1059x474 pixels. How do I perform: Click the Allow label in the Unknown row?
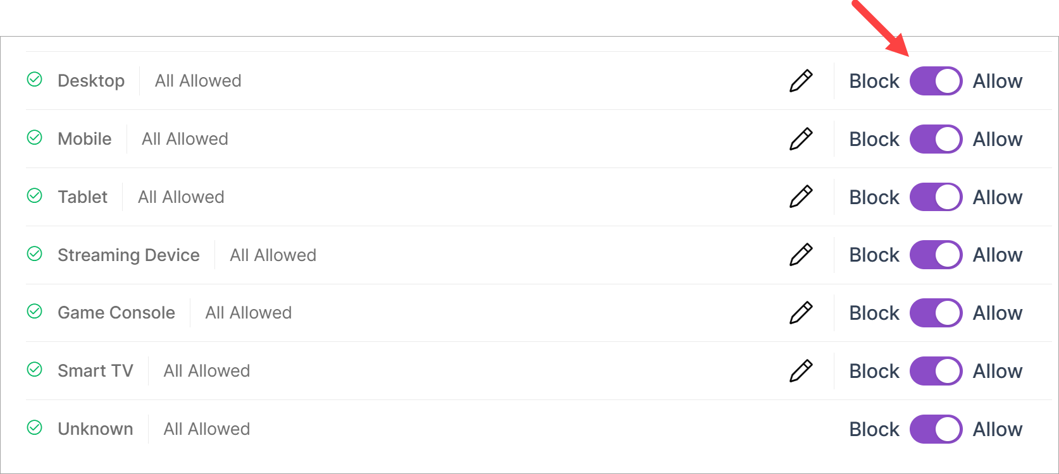(997, 429)
